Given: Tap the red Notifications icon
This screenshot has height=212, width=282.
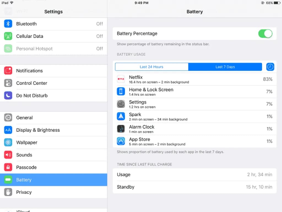Looking at the screenshot, I should 8,71.
